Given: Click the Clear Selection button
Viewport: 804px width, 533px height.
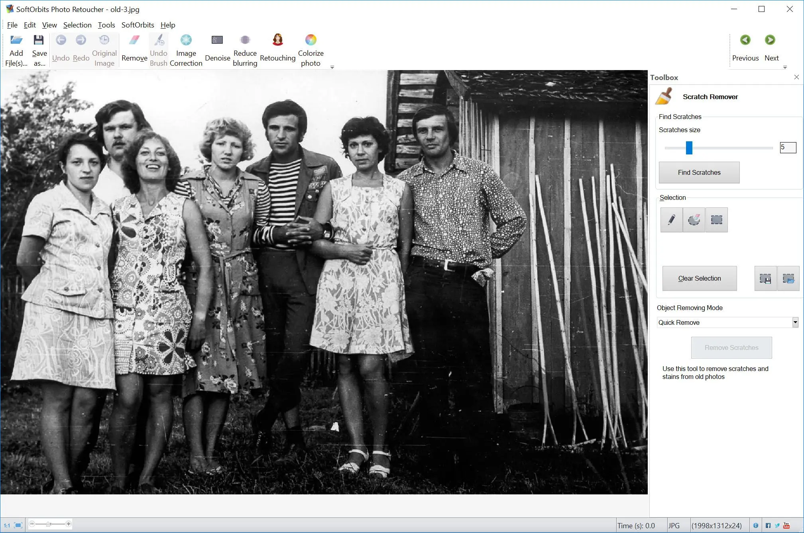Looking at the screenshot, I should pyautogui.click(x=700, y=278).
